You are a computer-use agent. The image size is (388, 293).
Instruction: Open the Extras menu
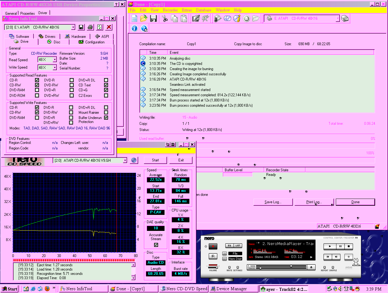tap(187, 10)
